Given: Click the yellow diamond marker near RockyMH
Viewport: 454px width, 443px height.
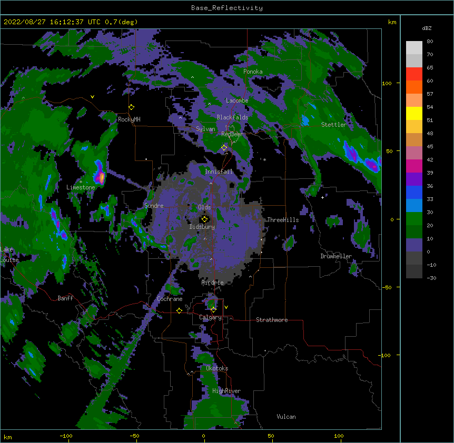Looking at the screenshot, I should [x=132, y=107].
